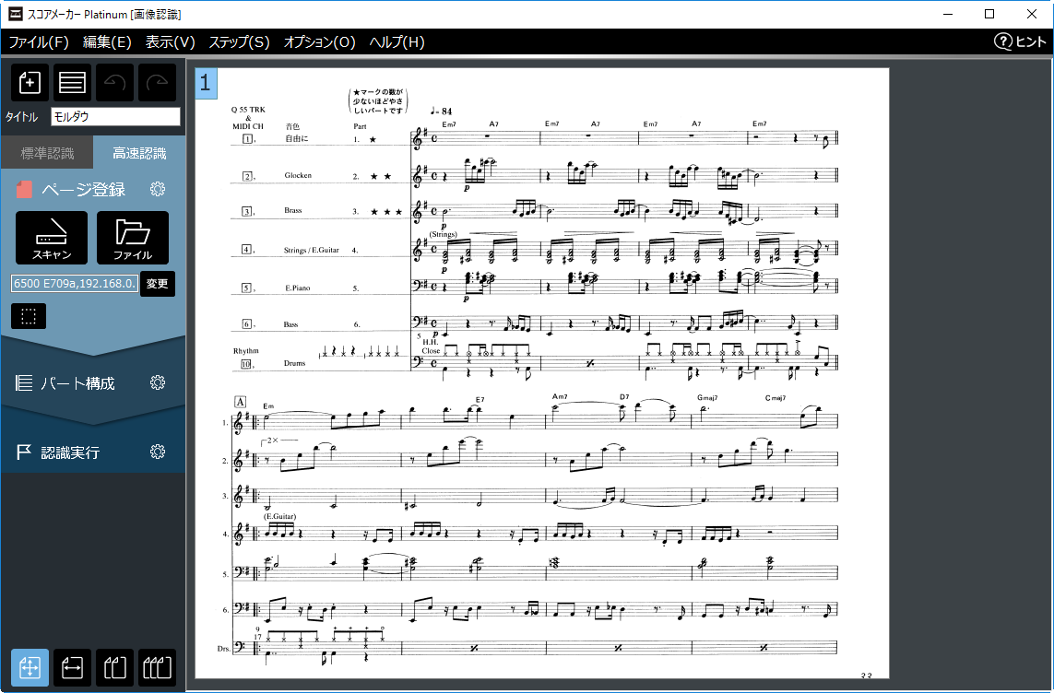1054x693 pixels.
Task: Click the ファイル folder button
Action: pyautogui.click(x=133, y=238)
